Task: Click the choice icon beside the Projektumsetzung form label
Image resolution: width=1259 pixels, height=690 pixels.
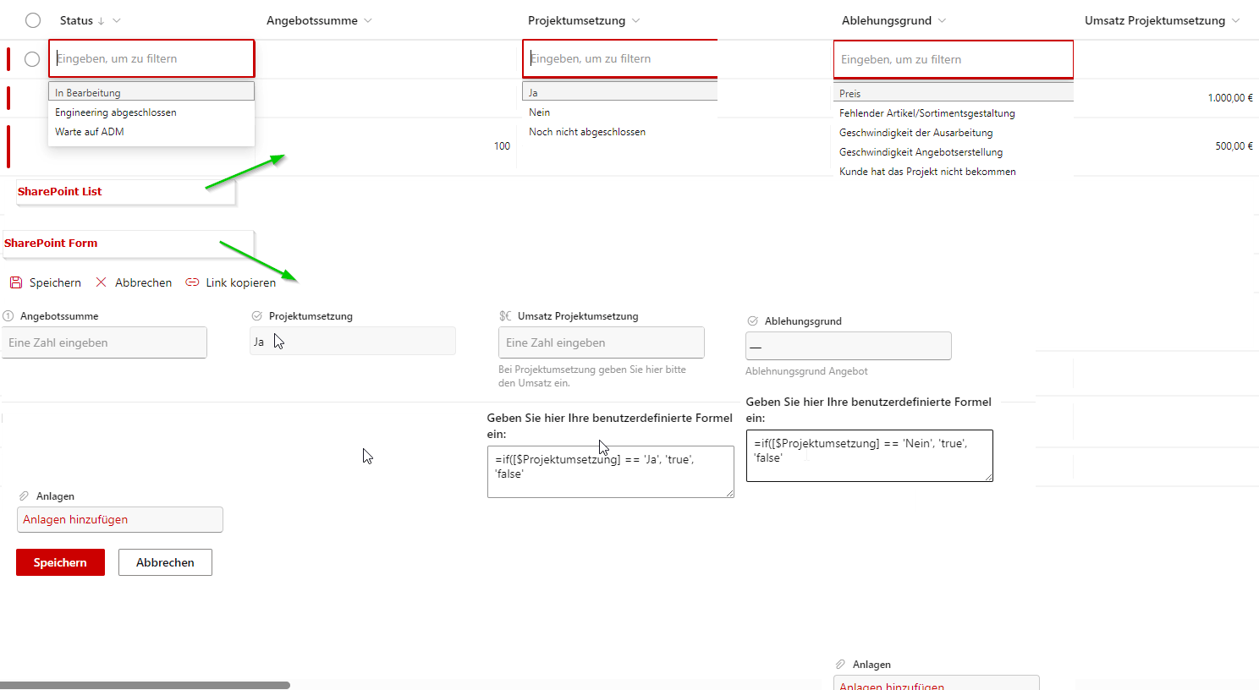Action: click(257, 316)
